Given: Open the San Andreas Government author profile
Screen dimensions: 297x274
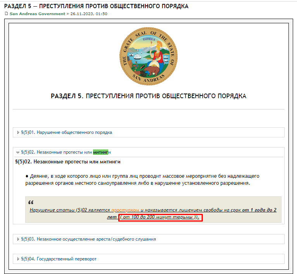Looking at the screenshot, I should pyautogui.click(x=37, y=14).
